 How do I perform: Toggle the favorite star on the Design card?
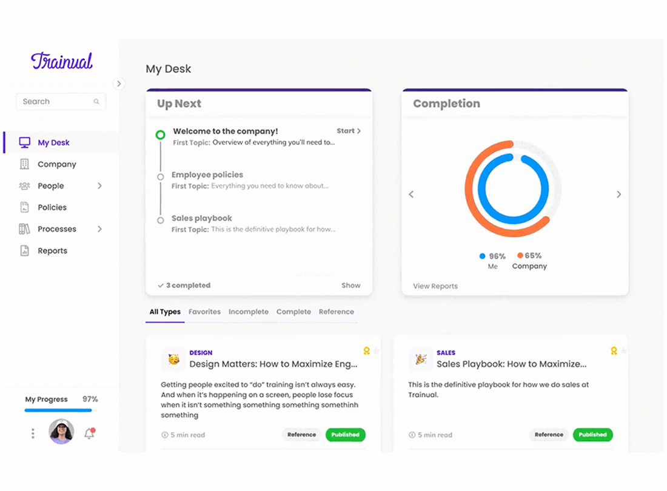[x=377, y=351]
